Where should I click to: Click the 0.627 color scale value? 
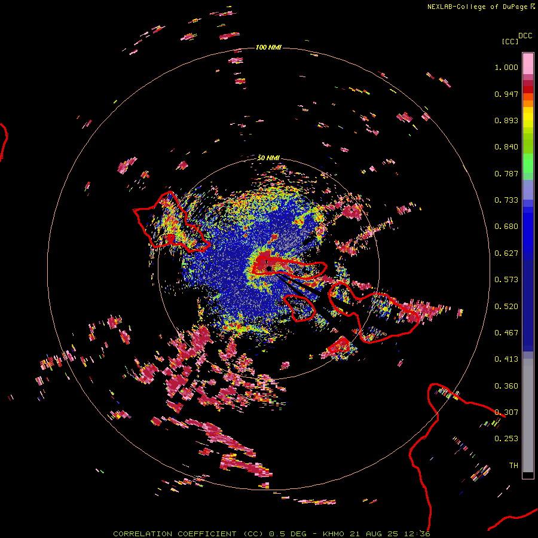pos(506,253)
